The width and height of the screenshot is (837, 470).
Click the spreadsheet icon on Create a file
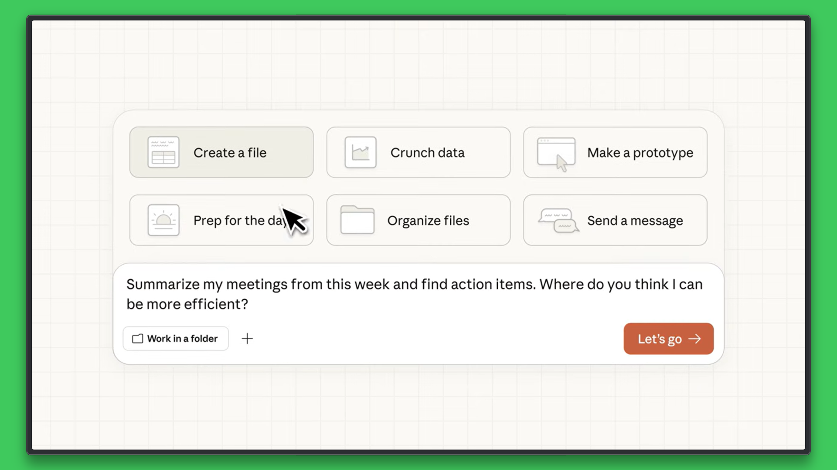coord(163,152)
